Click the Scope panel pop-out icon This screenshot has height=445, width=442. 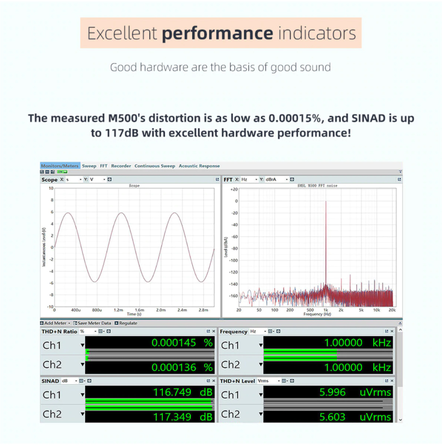click(217, 178)
